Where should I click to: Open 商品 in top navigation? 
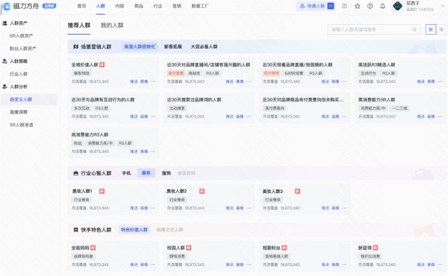point(139,6)
